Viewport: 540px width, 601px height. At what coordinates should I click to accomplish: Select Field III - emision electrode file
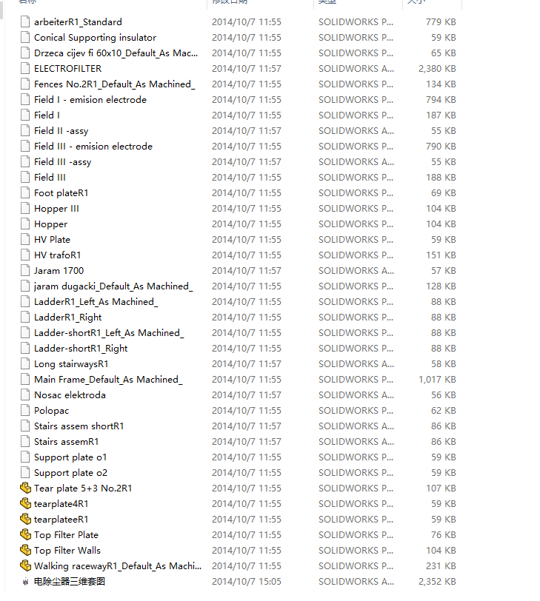pos(93,147)
